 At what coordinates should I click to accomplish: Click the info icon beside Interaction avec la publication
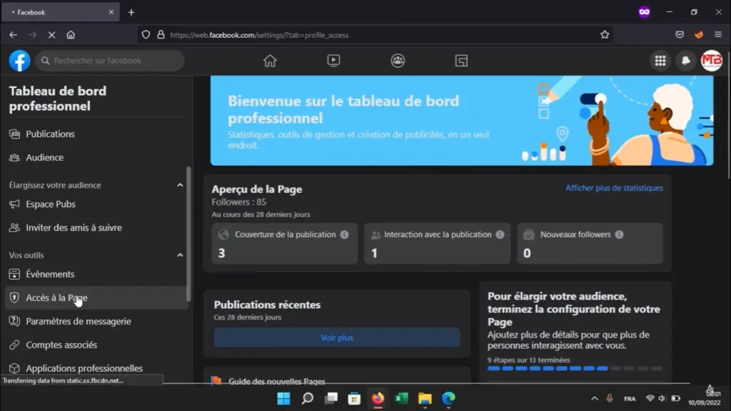pyautogui.click(x=500, y=234)
